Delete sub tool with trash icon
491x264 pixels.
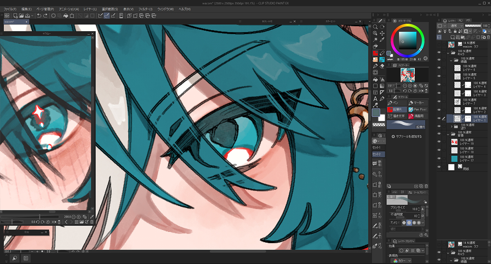point(426,186)
